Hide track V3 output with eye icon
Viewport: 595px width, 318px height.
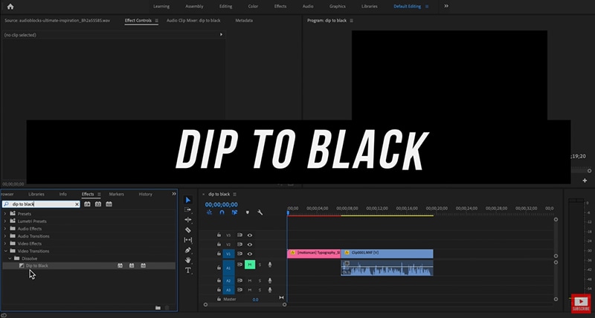click(250, 235)
